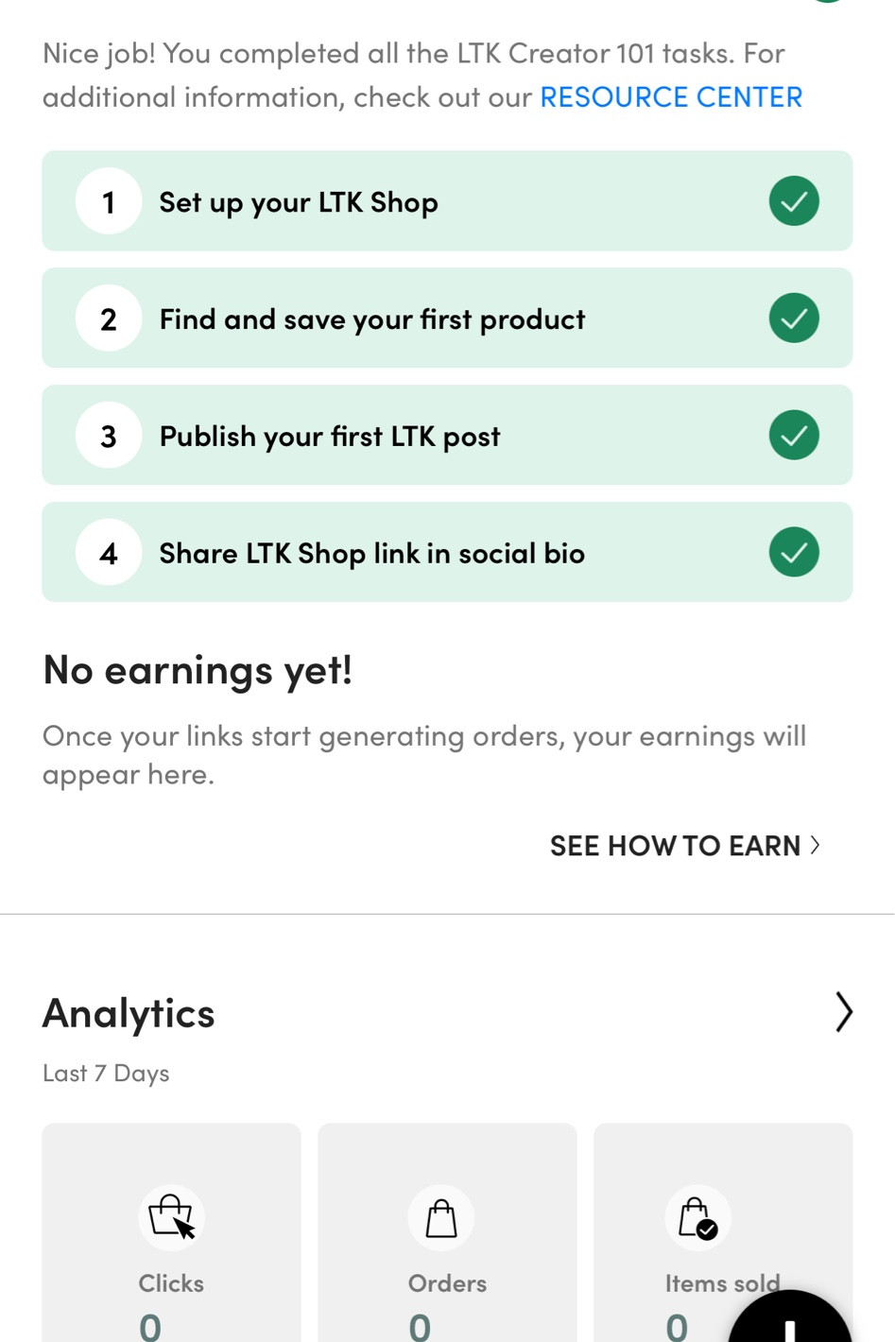Image resolution: width=895 pixels, height=1342 pixels.
Task: Tap the Items sold bag icon
Action: point(697,1217)
